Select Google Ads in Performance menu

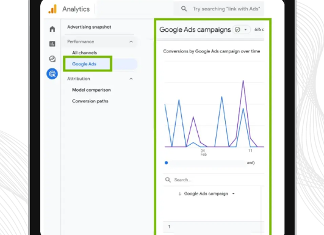pyautogui.click(x=84, y=64)
